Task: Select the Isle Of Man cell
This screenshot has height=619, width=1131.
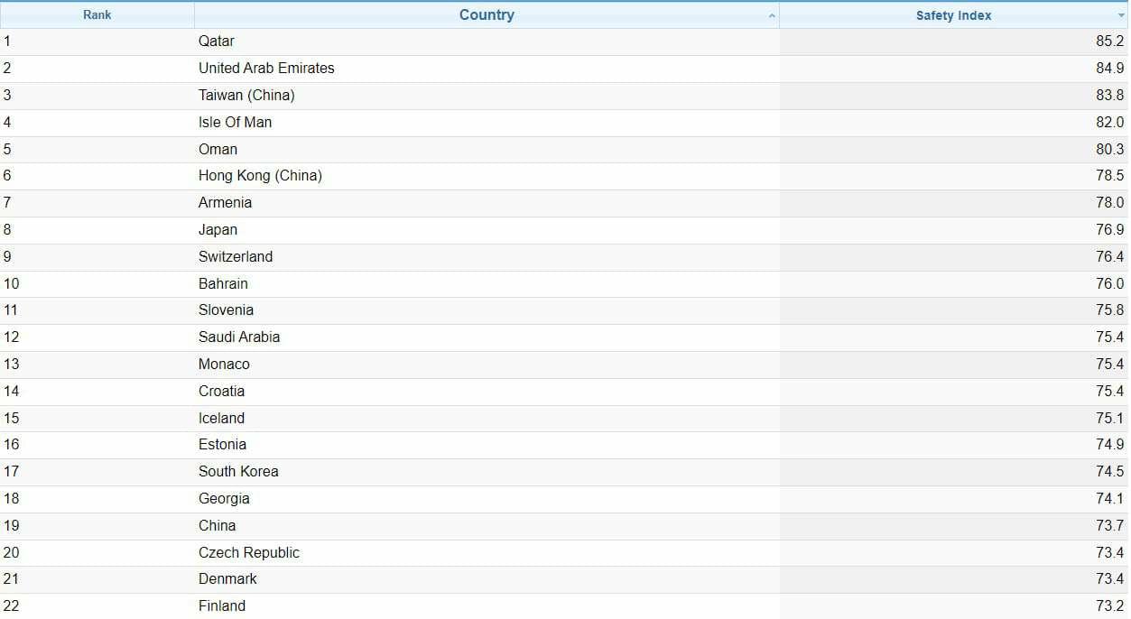Action: (487, 123)
